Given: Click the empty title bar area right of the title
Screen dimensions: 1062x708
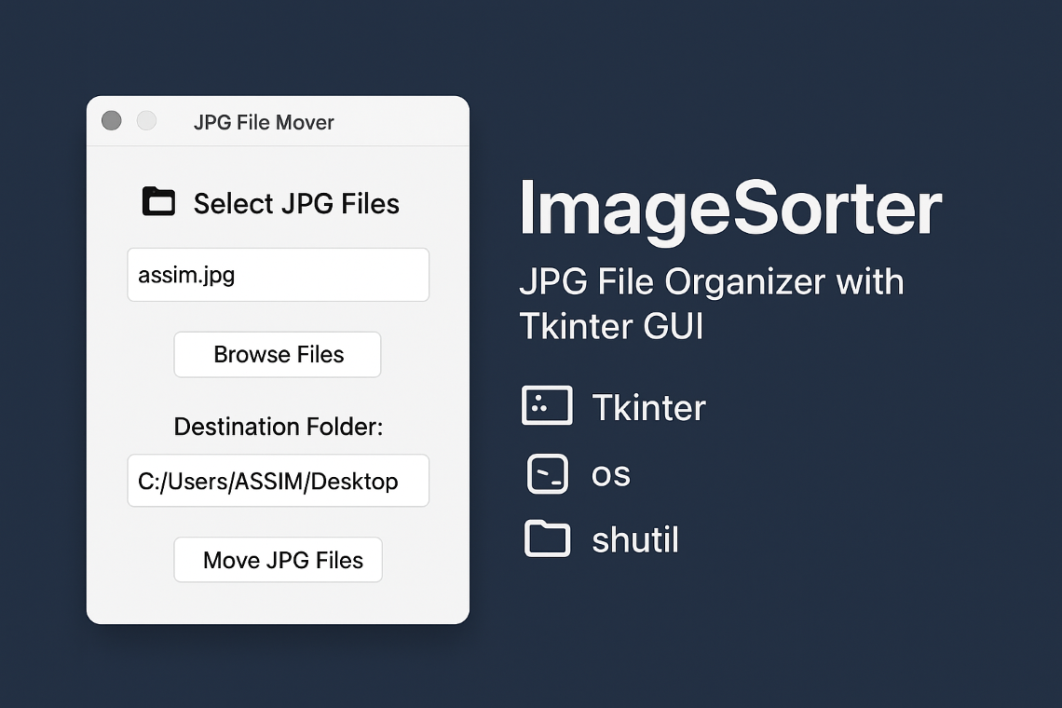Looking at the screenshot, I should 400,122.
